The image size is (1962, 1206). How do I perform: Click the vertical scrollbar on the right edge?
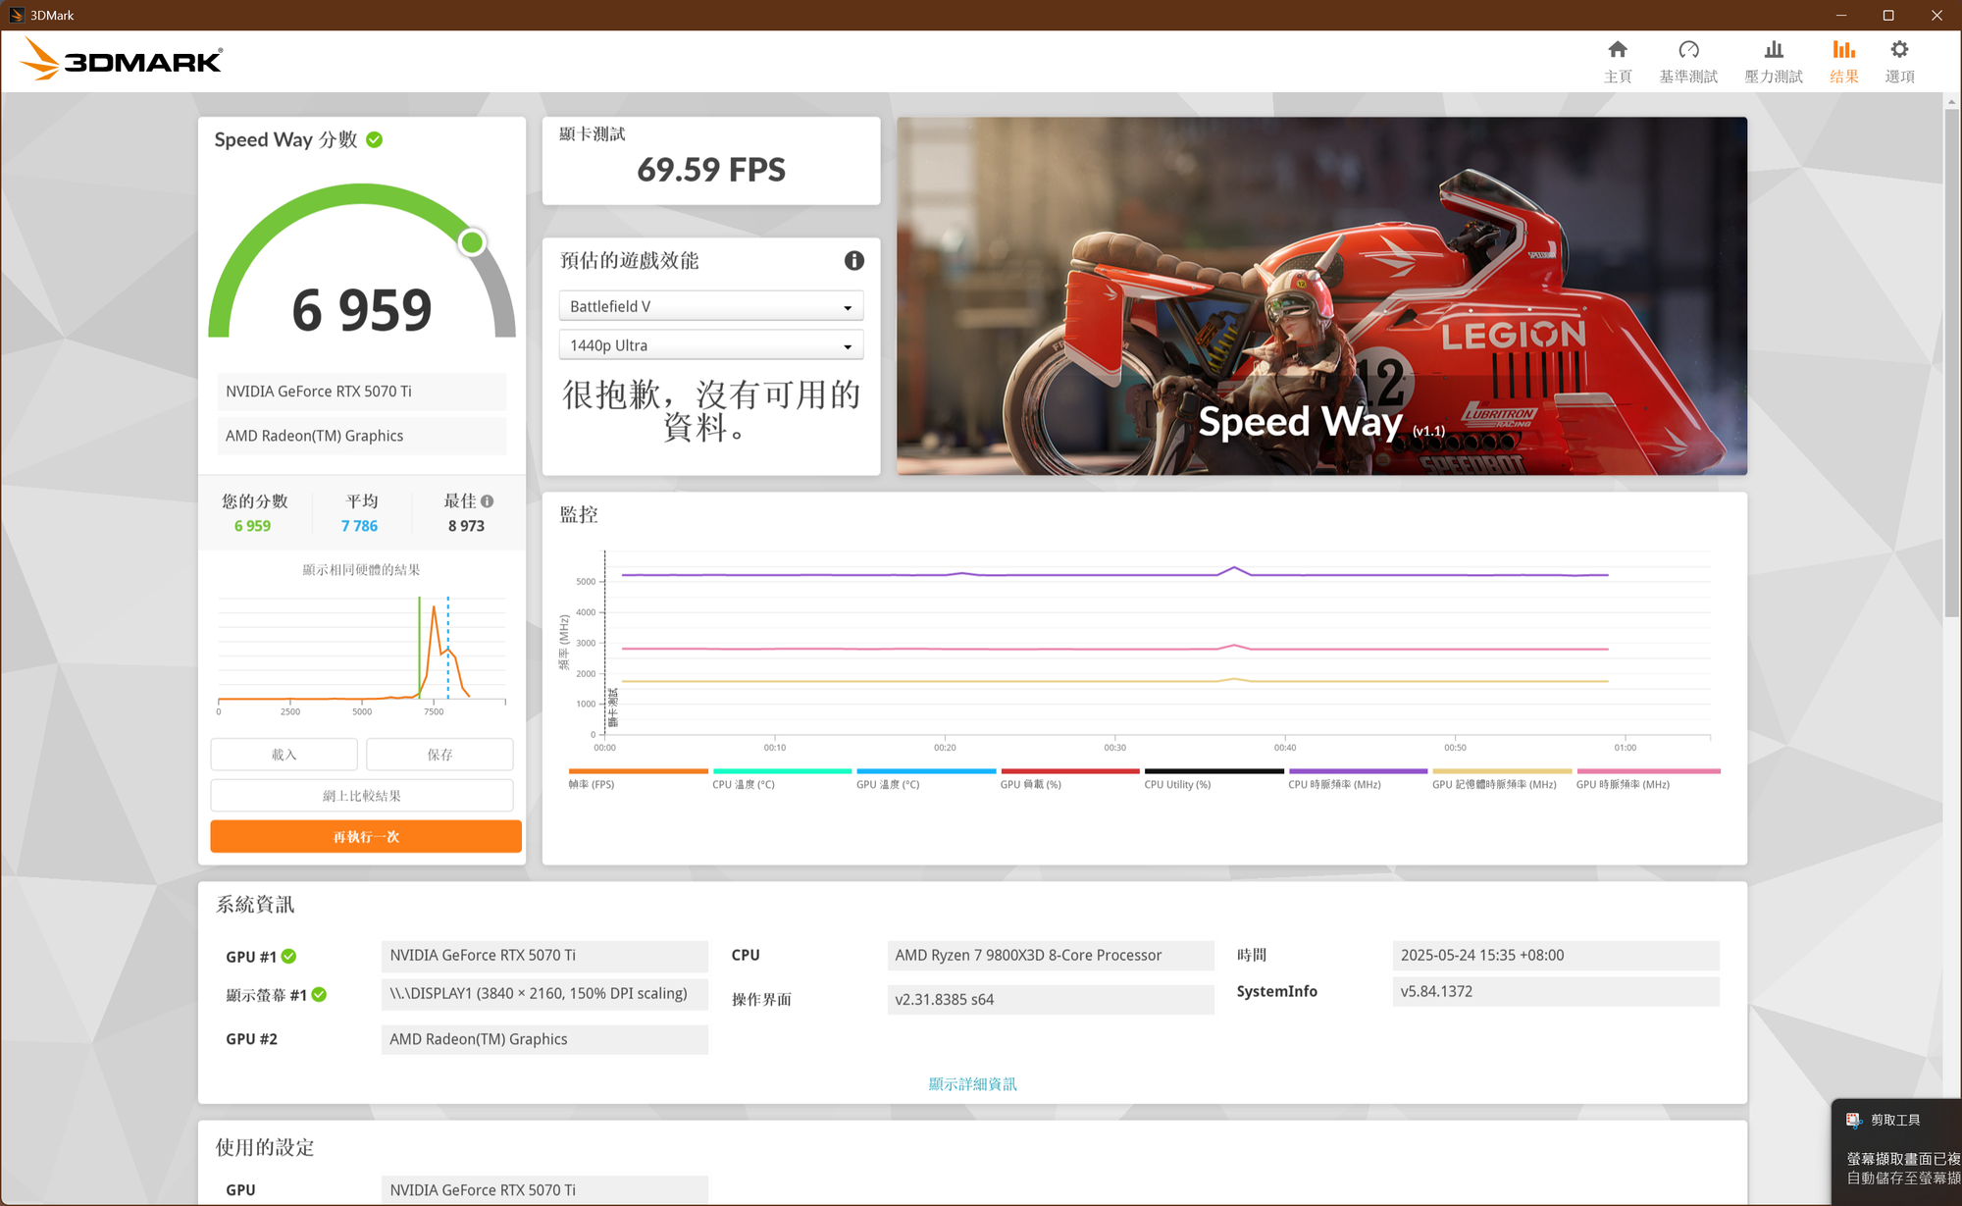pyautogui.click(x=1951, y=363)
